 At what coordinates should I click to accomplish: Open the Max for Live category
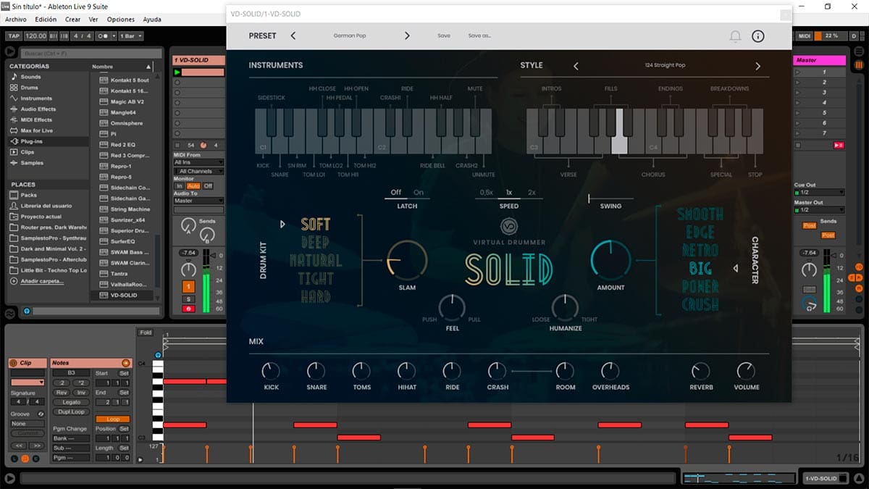36,131
